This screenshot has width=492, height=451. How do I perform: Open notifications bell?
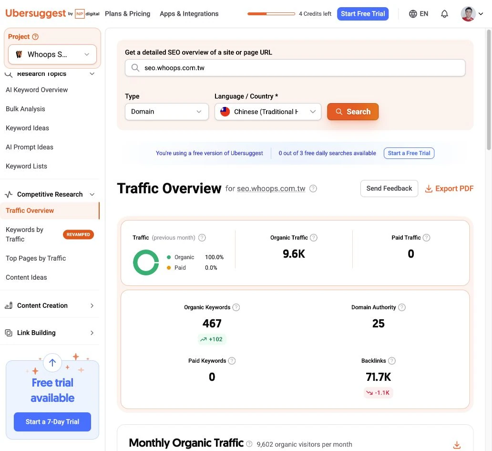click(444, 14)
